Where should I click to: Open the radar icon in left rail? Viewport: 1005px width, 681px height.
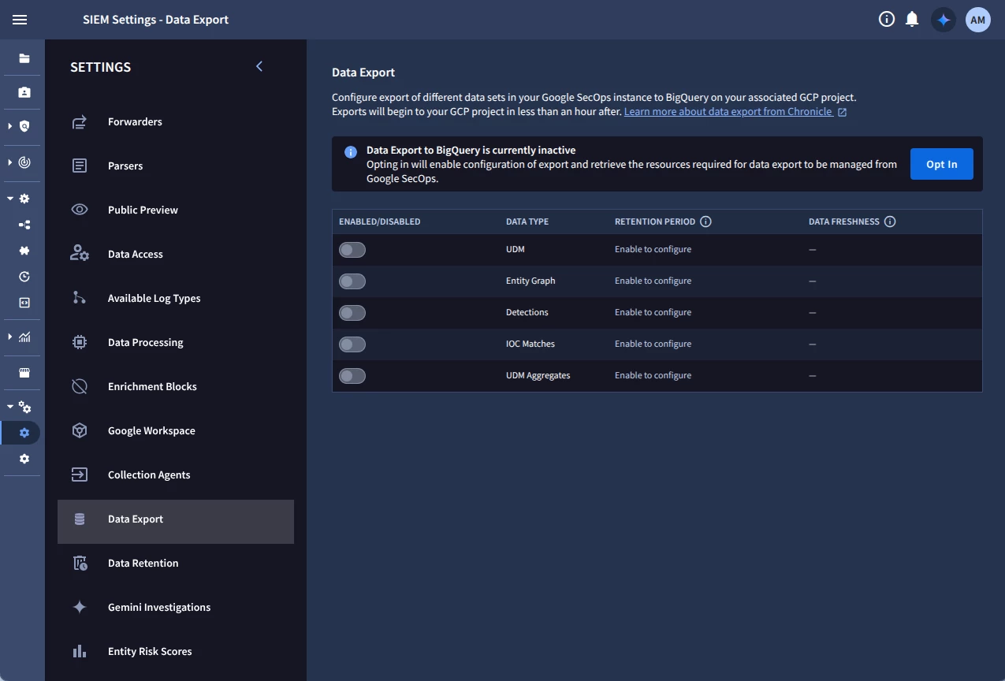tap(24, 162)
